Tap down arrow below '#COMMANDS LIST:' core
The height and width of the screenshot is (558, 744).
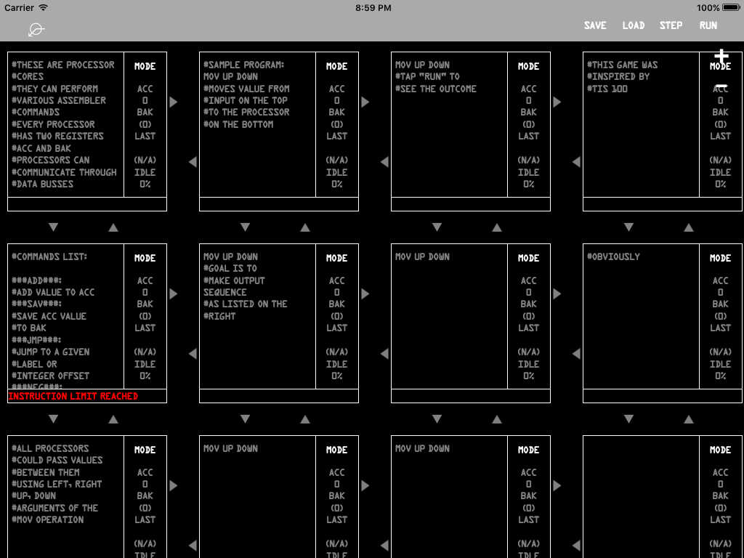[53, 419]
